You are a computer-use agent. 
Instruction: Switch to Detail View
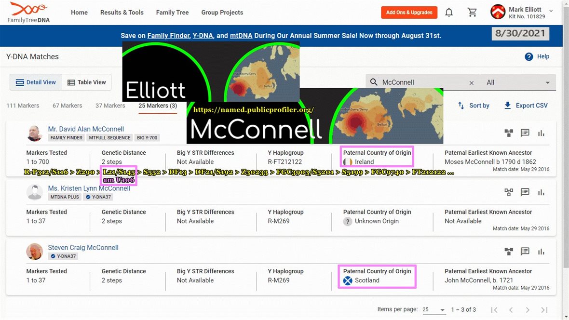[36, 82]
